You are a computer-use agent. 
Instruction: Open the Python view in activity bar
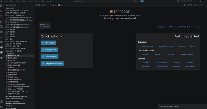[1, 47]
